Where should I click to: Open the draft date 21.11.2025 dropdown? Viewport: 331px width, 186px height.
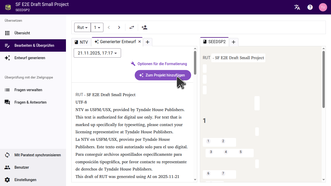coord(97,53)
